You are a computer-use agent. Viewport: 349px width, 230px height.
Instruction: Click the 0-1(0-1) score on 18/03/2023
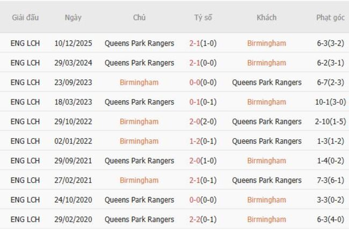click(203, 102)
